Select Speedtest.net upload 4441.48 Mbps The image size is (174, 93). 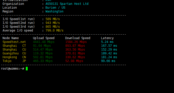click(x=44, y=42)
